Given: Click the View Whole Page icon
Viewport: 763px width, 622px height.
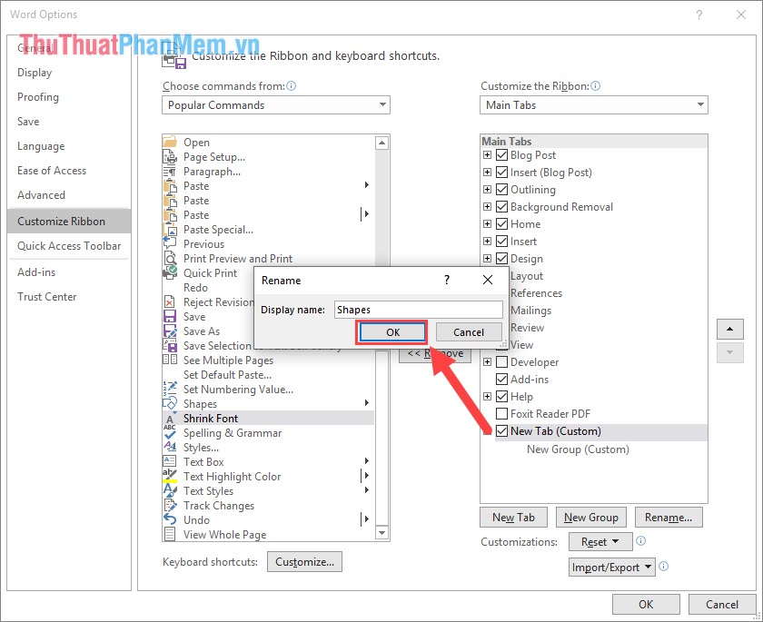Looking at the screenshot, I should click(170, 534).
